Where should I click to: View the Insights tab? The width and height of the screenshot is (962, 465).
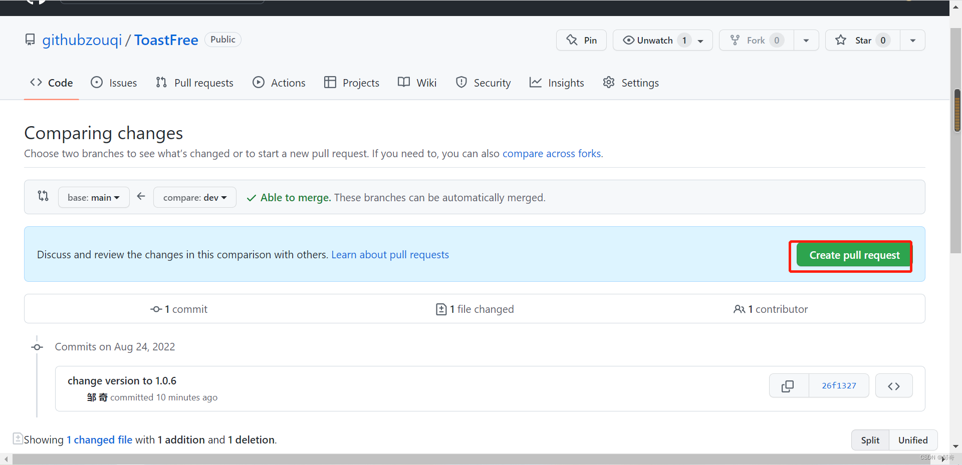click(x=557, y=83)
